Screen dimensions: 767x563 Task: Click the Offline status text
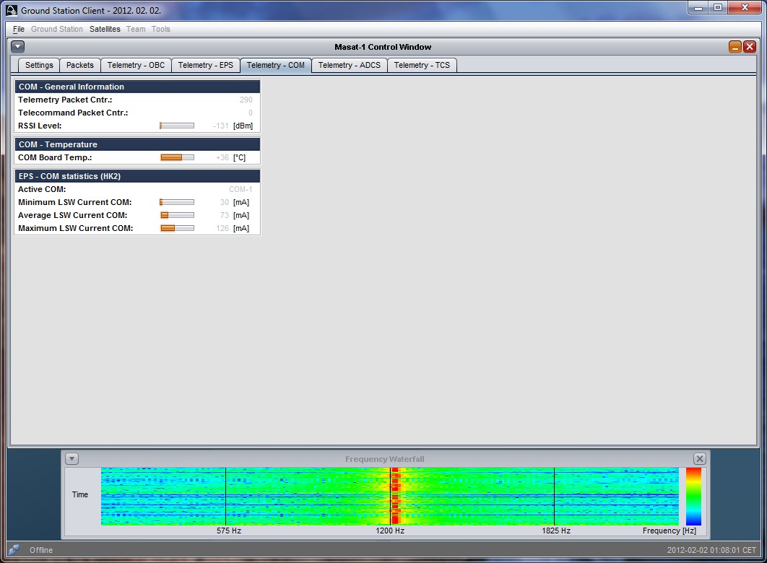point(41,550)
